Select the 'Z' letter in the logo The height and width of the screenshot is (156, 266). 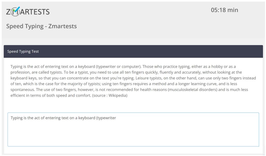pyautogui.click(x=9, y=11)
